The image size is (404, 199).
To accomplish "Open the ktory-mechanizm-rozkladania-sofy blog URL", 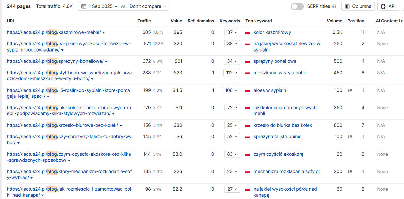I will pyautogui.click(x=69, y=175).
